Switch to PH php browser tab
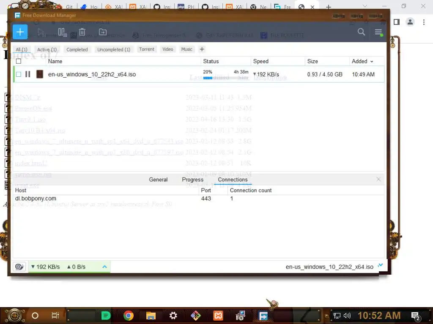This screenshot has height=324, width=433. (186, 7)
